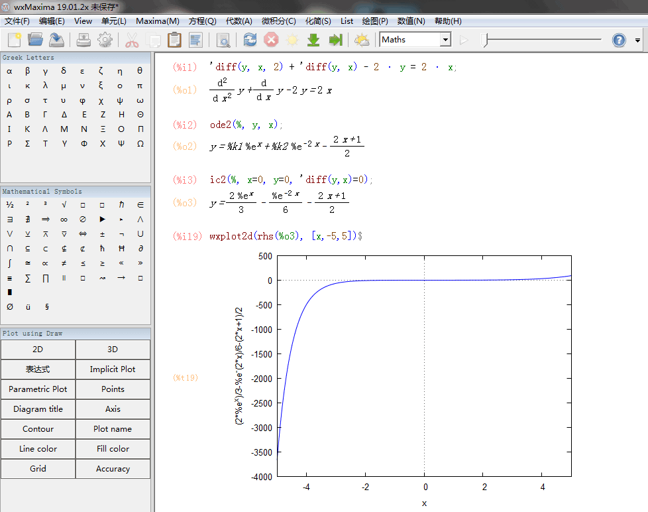Insert capital Sigma from Greek letters

pyautogui.click(x=27, y=143)
